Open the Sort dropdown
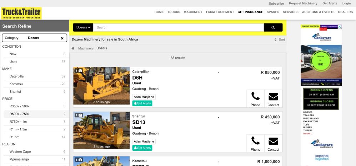 click(280, 39)
